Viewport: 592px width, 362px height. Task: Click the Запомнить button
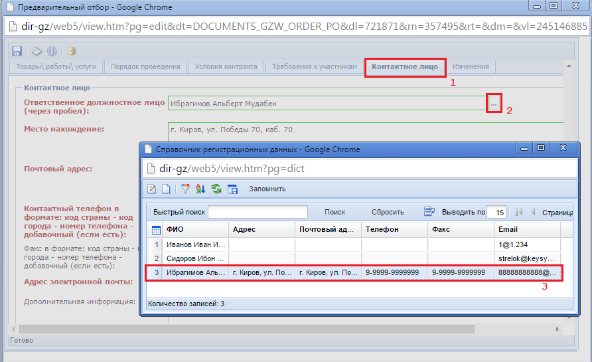[267, 189]
